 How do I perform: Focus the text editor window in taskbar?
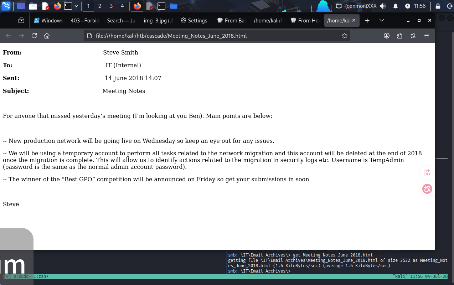(x=150, y=6)
